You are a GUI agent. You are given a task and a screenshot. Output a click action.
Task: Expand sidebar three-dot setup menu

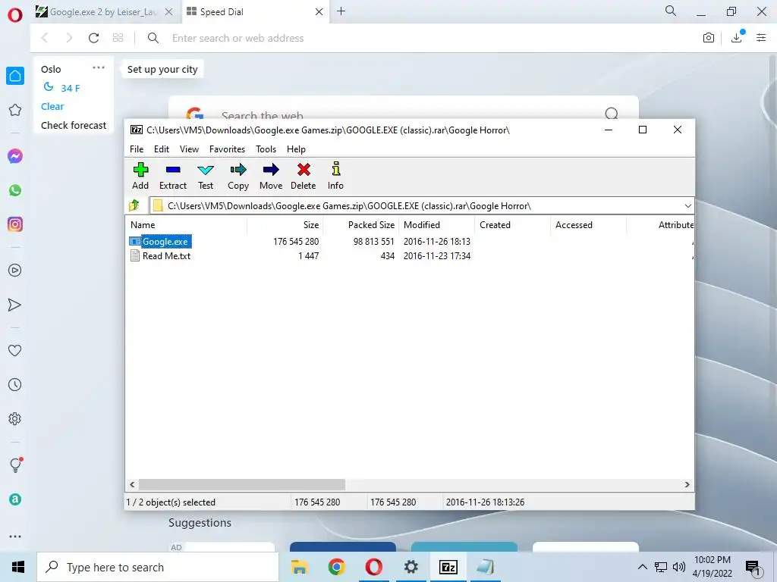click(15, 537)
